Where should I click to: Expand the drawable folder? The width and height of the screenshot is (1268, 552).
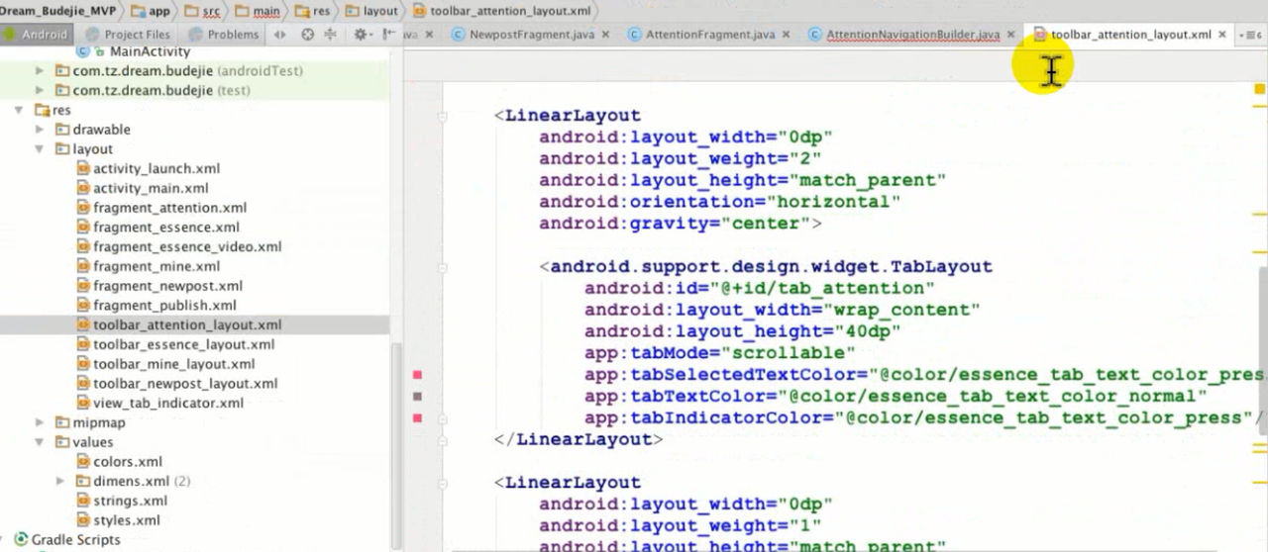click(x=40, y=130)
